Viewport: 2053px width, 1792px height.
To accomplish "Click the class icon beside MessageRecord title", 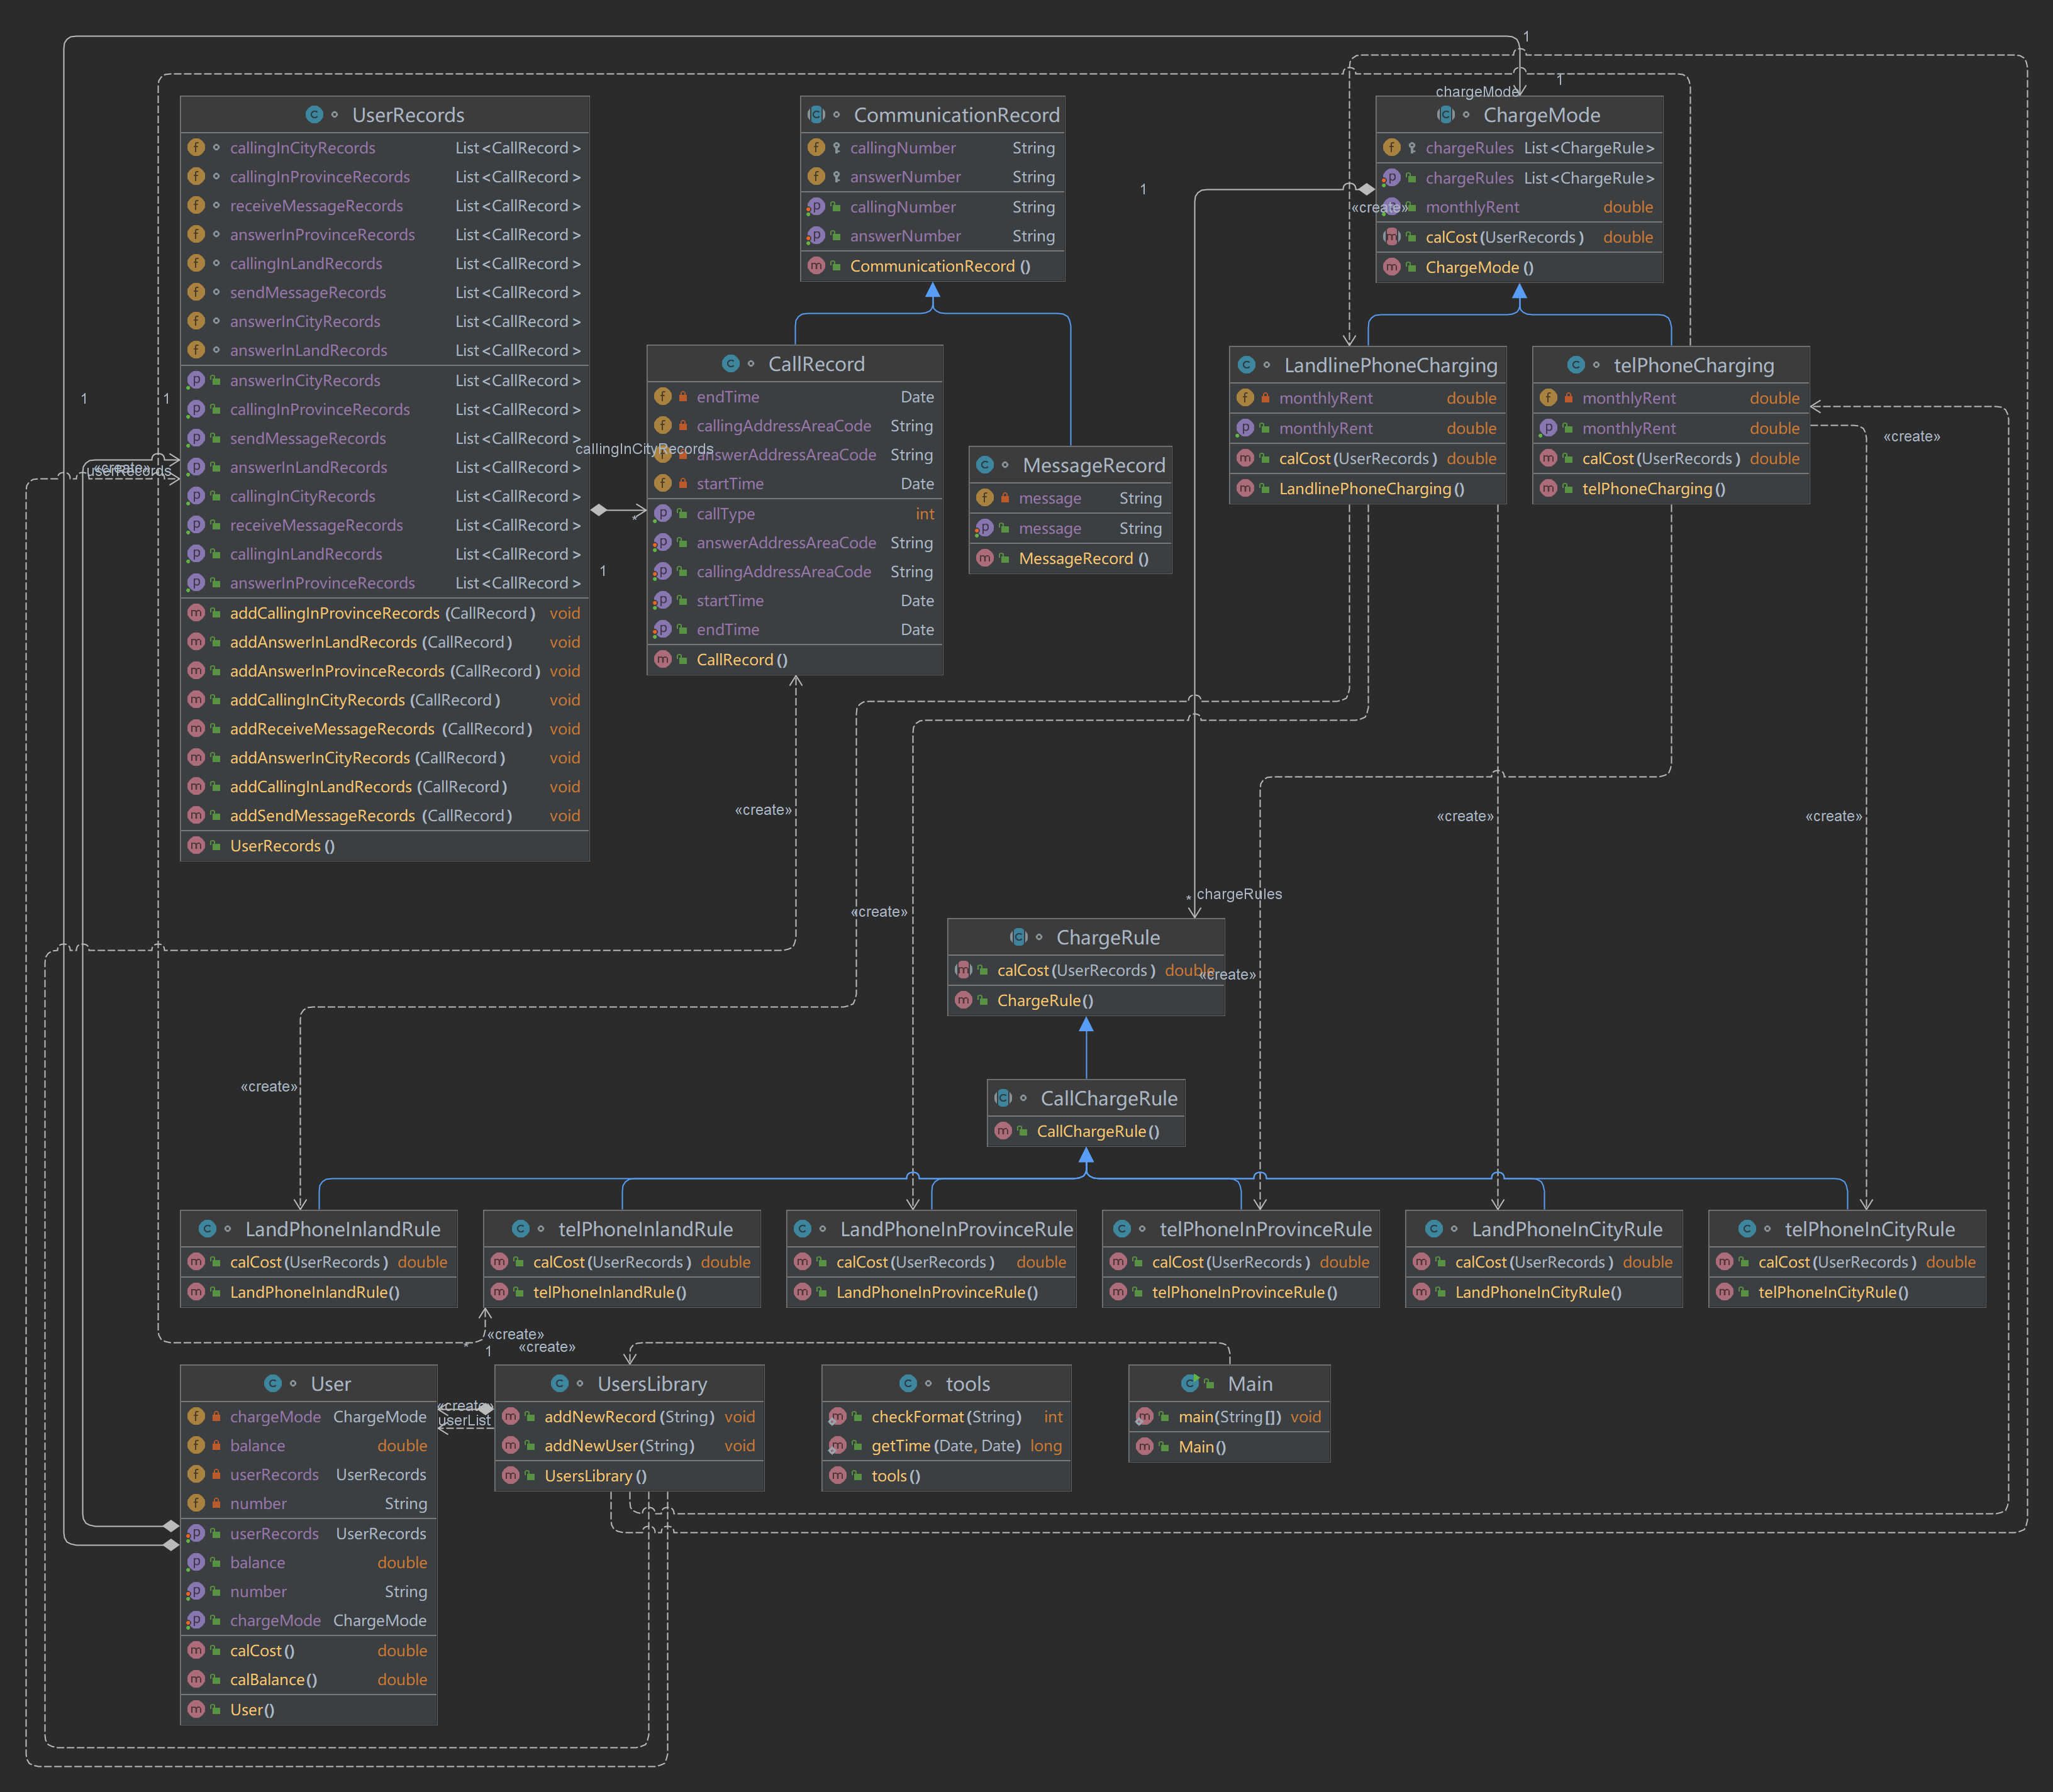I will coord(984,465).
